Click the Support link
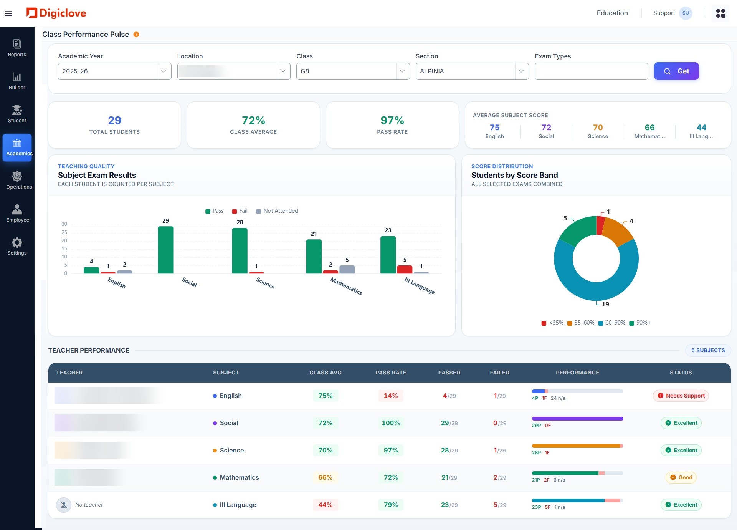Image resolution: width=737 pixels, height=530 pixels. click(664, 13)
